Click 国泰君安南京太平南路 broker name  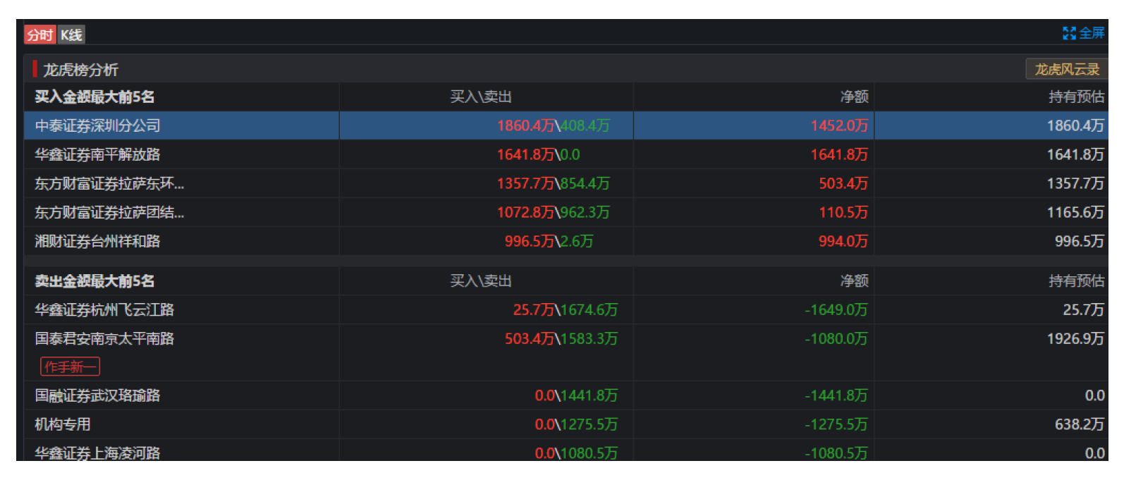pyautogui.click(x=104, y=338)
